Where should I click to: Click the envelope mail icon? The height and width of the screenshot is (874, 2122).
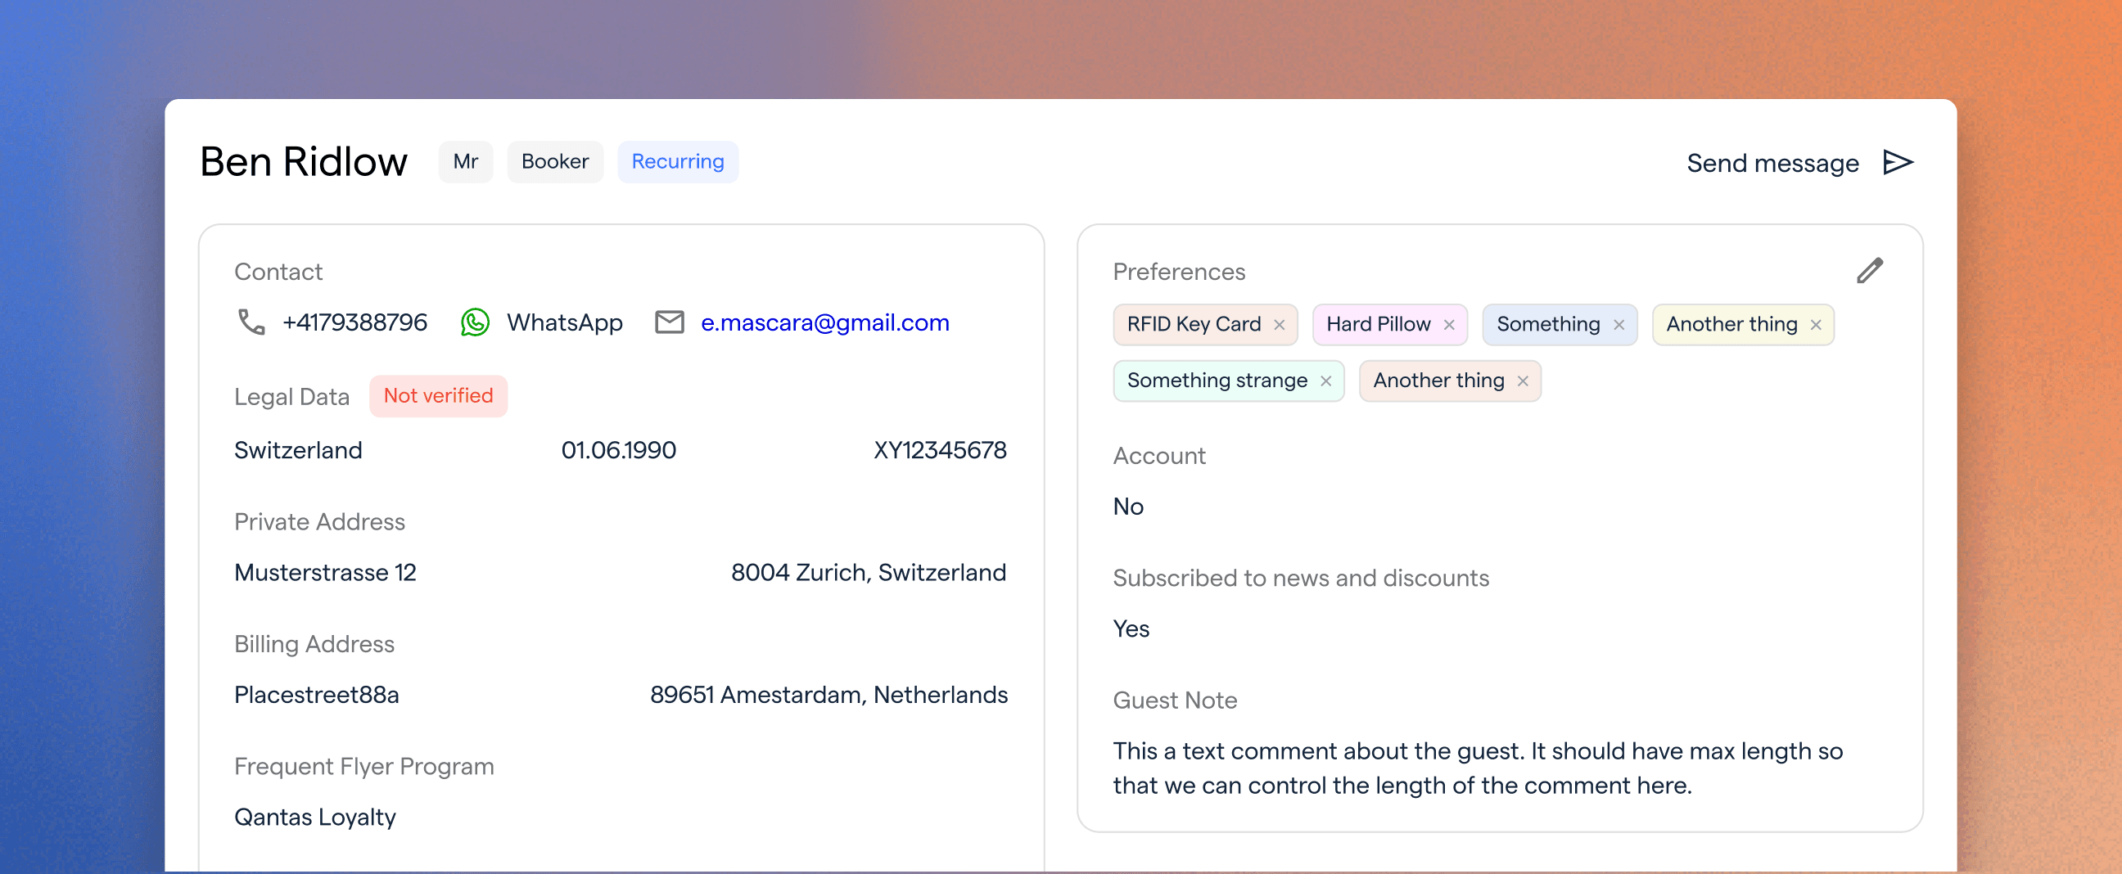(669, 322)
